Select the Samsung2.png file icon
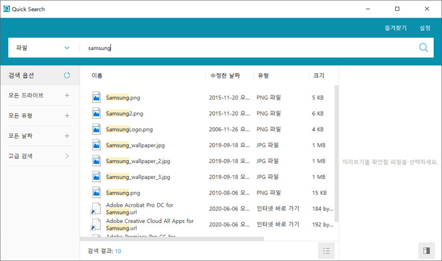 tap(97, 113)
